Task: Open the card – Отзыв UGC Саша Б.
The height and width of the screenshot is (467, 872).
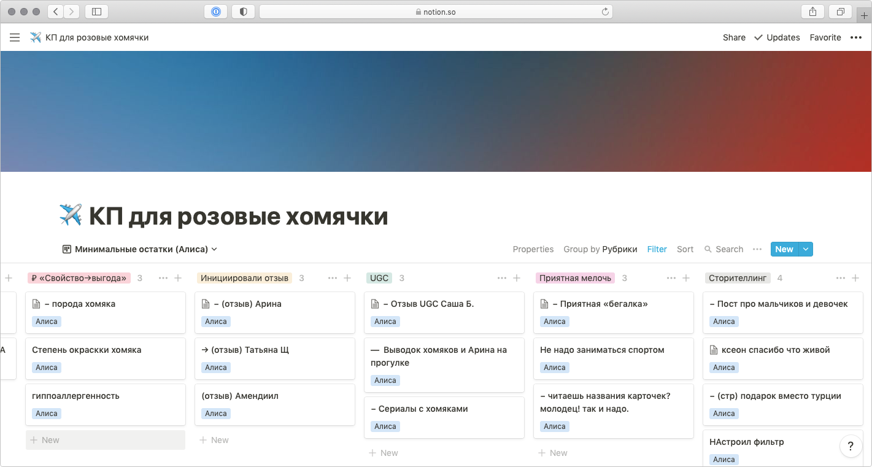Action: 444,312
